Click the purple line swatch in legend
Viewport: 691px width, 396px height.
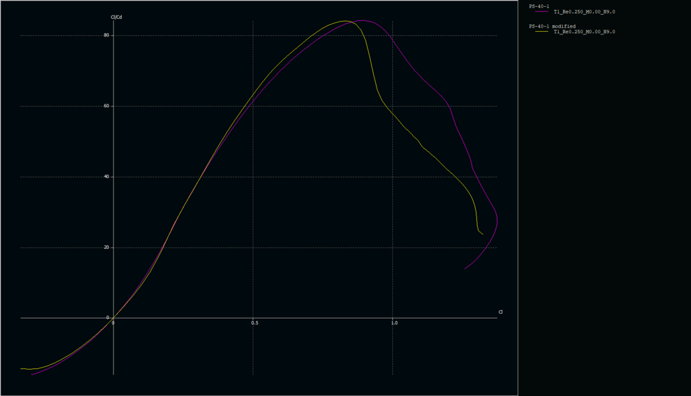point(540,12)
